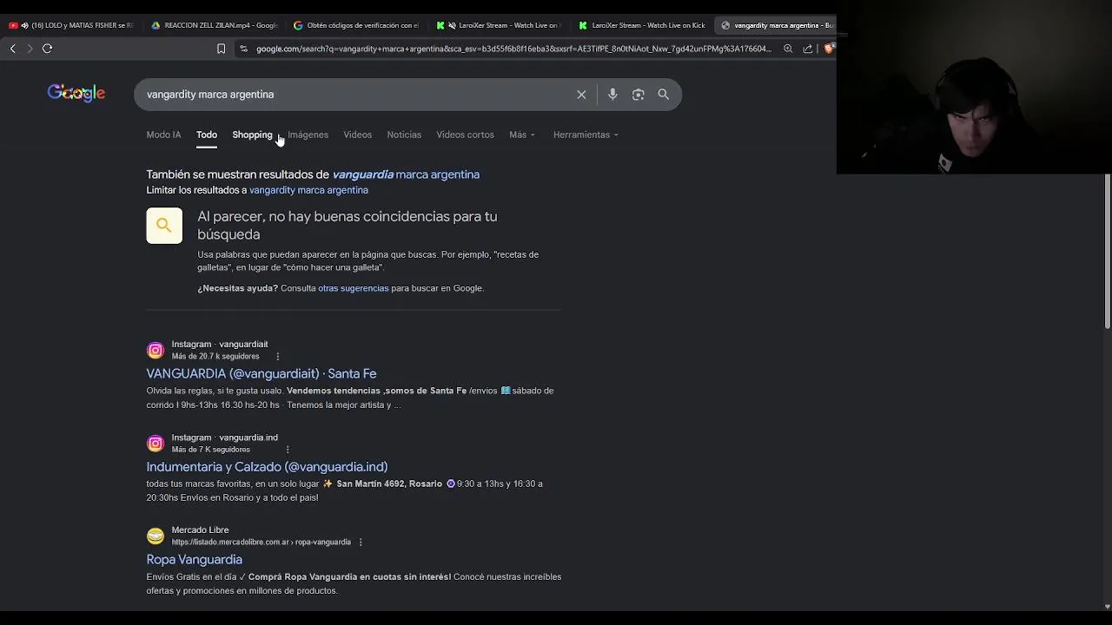Open the Ropa Vanguardia result

click(x=194, y=560)
